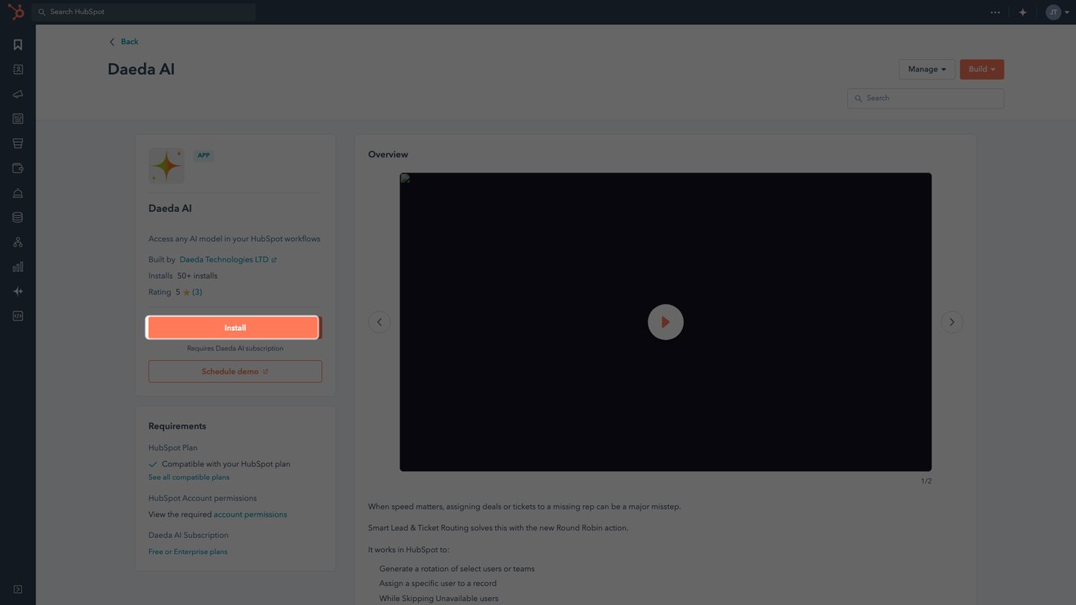Click the Data Management database icon
The height and width of the screenshot is (605, 1076).
[x=16, y=215]
